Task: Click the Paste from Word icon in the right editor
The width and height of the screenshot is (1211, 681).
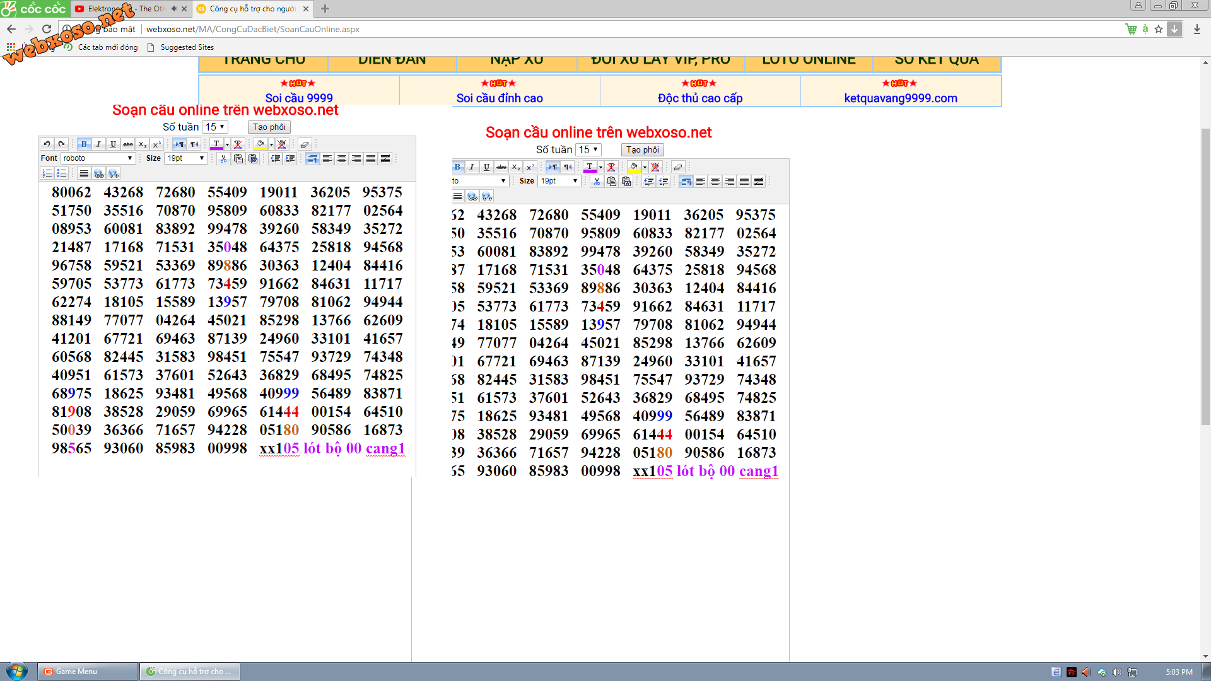Action: 626,181
